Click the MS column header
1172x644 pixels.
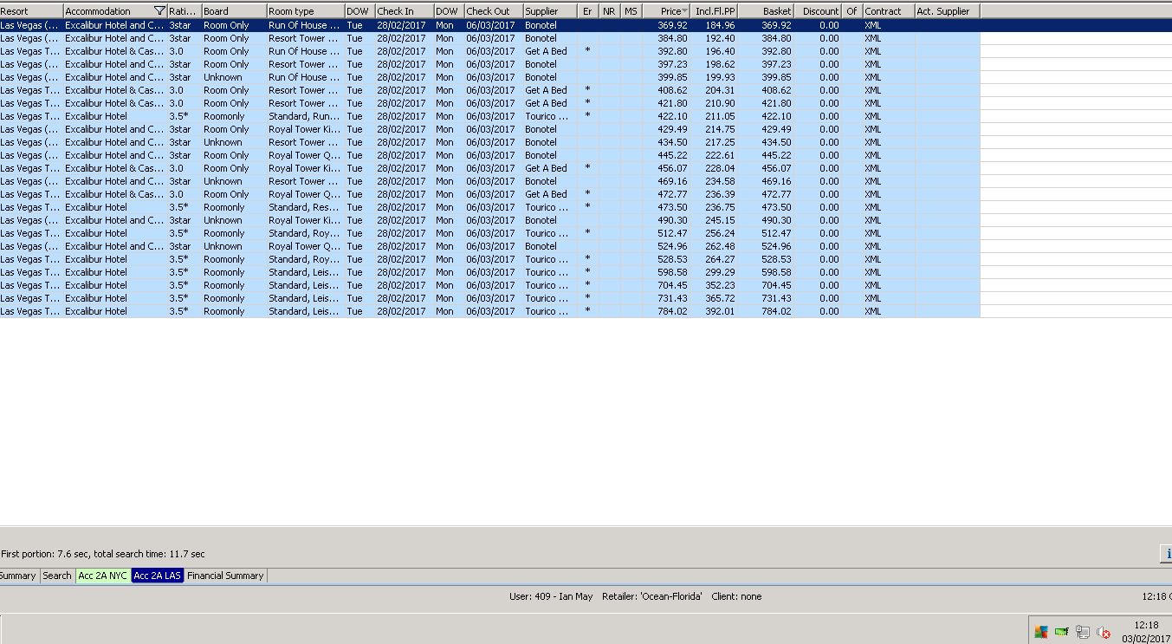(x=631, y=11)
